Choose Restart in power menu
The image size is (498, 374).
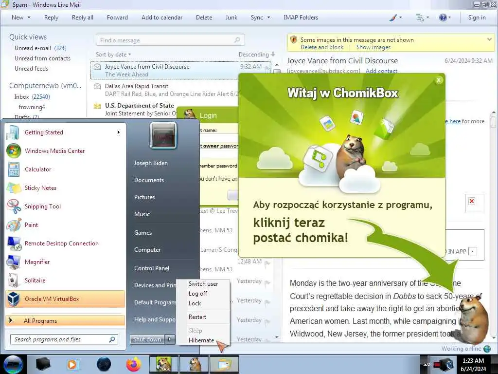203,317
